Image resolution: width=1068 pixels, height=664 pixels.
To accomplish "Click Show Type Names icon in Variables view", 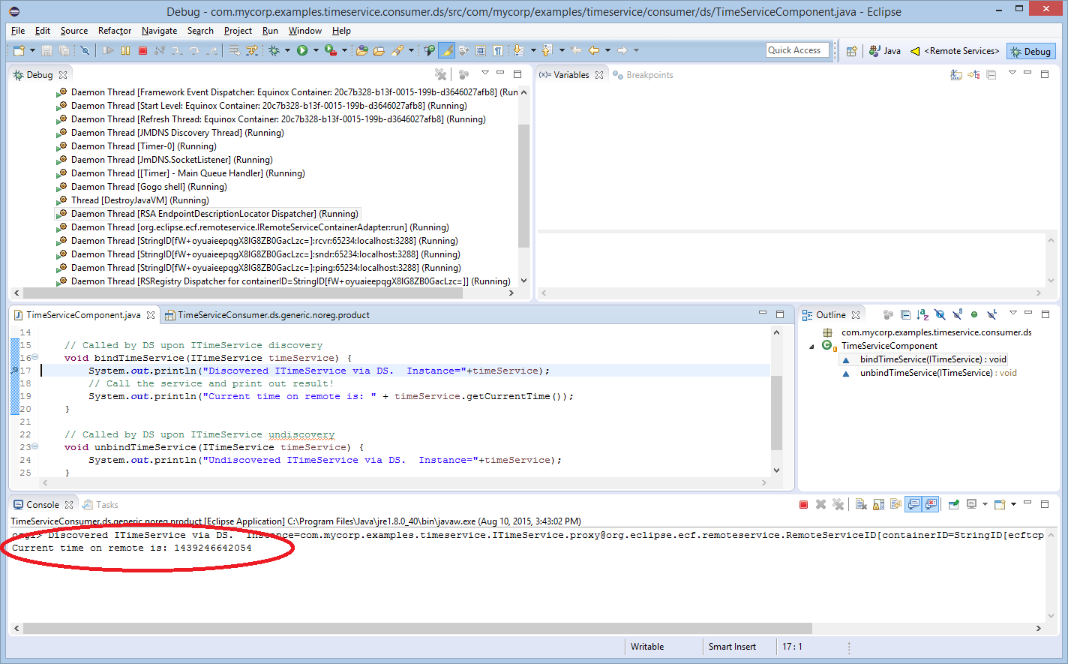I will click(955, 75).
